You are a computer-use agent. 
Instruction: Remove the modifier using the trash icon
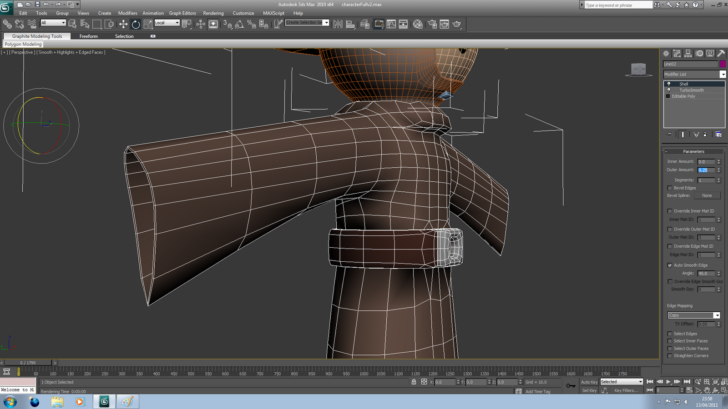pos(705,134)
